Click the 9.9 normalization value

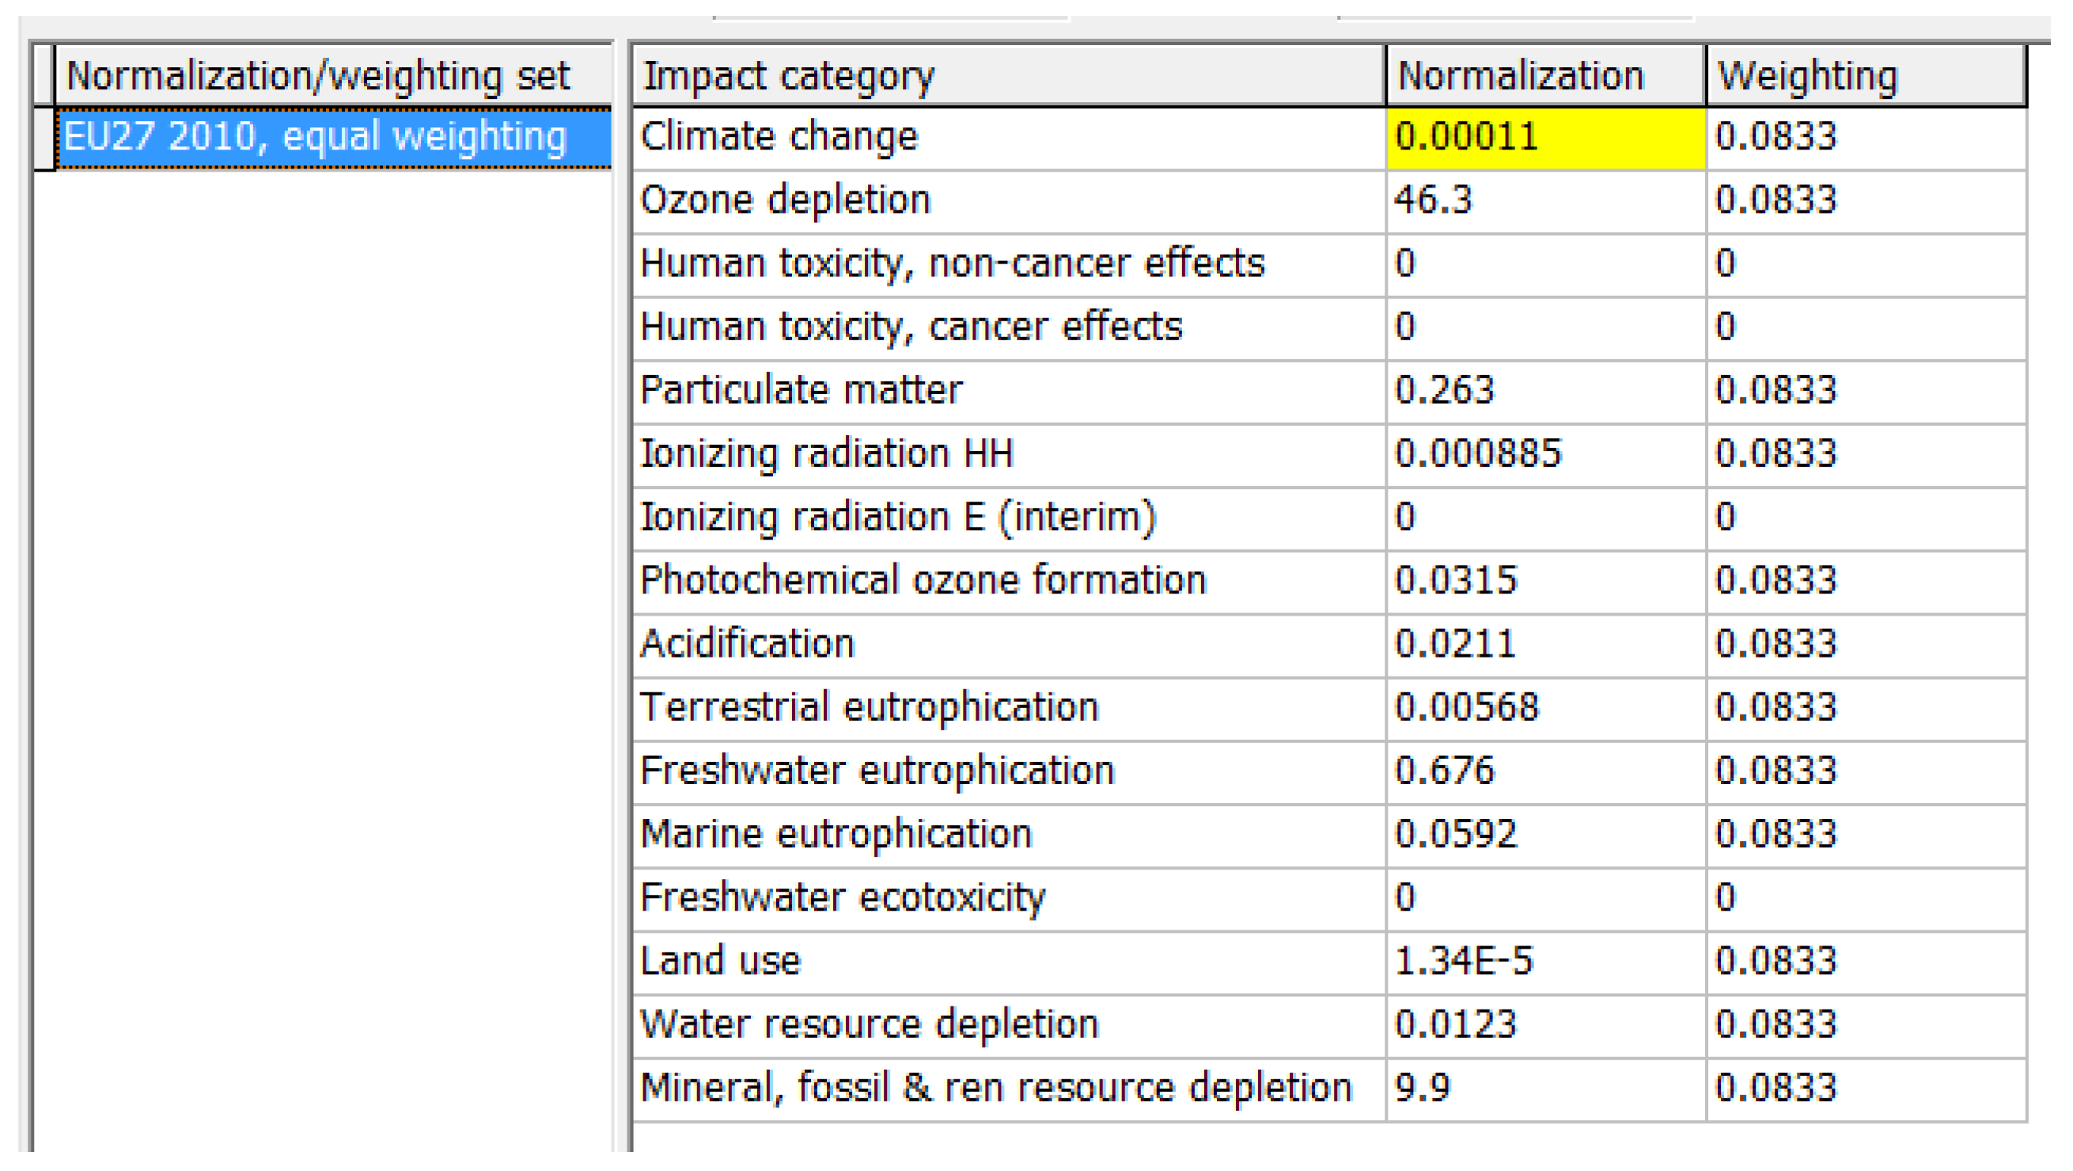point(1546,1090)
